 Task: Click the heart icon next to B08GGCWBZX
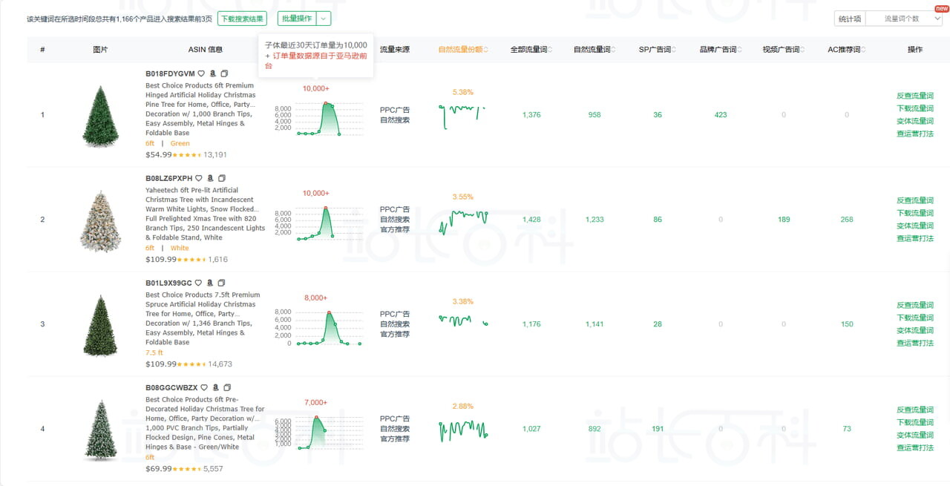click(204, 388)
